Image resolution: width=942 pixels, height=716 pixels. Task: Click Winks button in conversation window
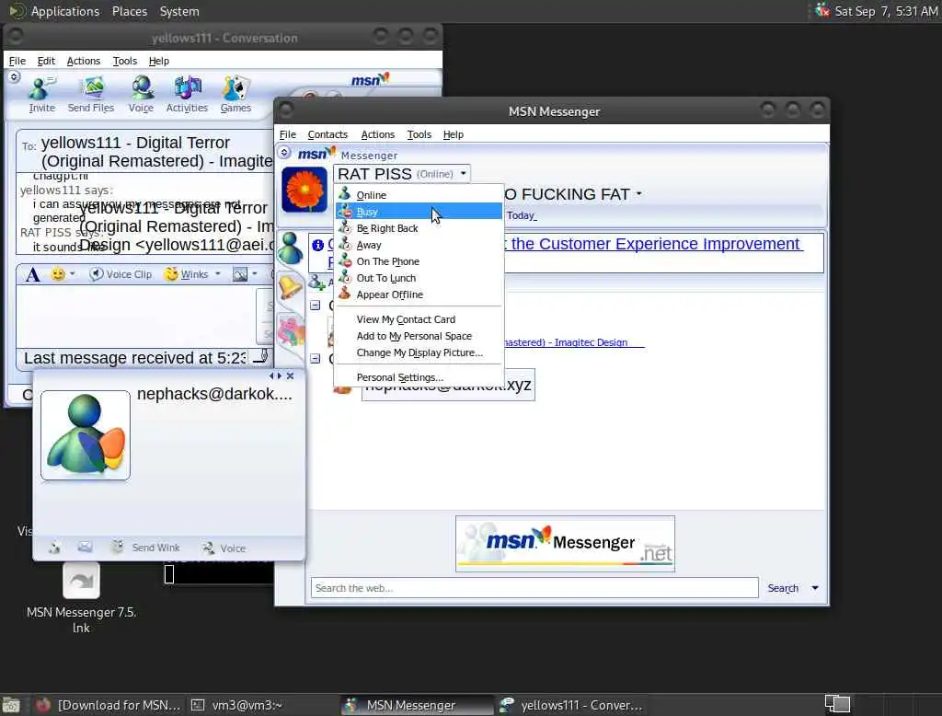click(x=187, y=274)
